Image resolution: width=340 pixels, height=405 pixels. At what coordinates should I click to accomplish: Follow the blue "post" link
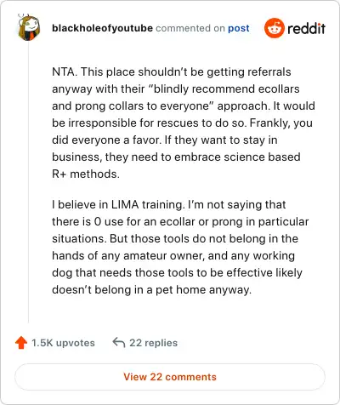pyautogui.click(x=239, y=28)
